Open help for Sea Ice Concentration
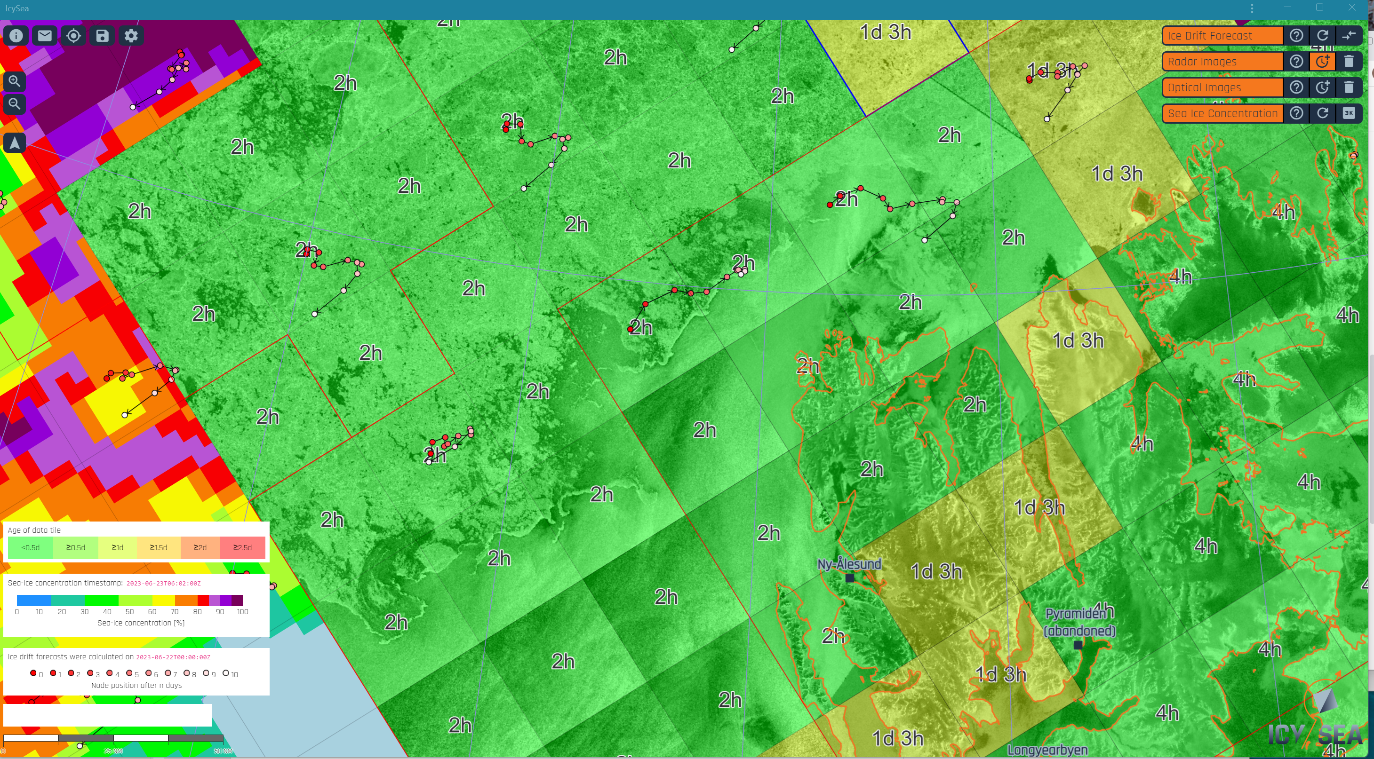The image size is (1374, 759). (1296, 113)
